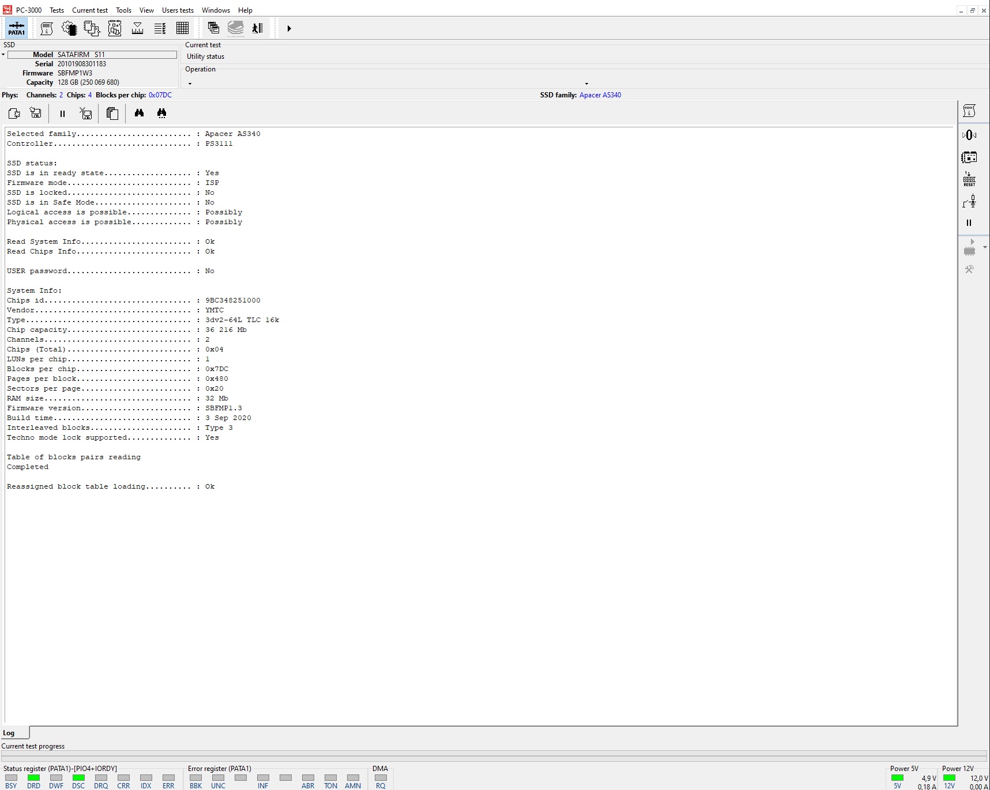Viewport: 990px width, 790px height.
Task: Click the Apacer AS340 SSD family link
Action: pos(600,95)
